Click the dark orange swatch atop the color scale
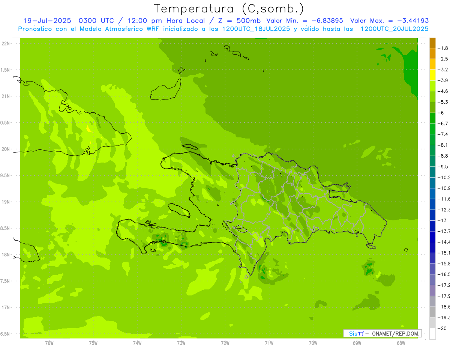 432,43
